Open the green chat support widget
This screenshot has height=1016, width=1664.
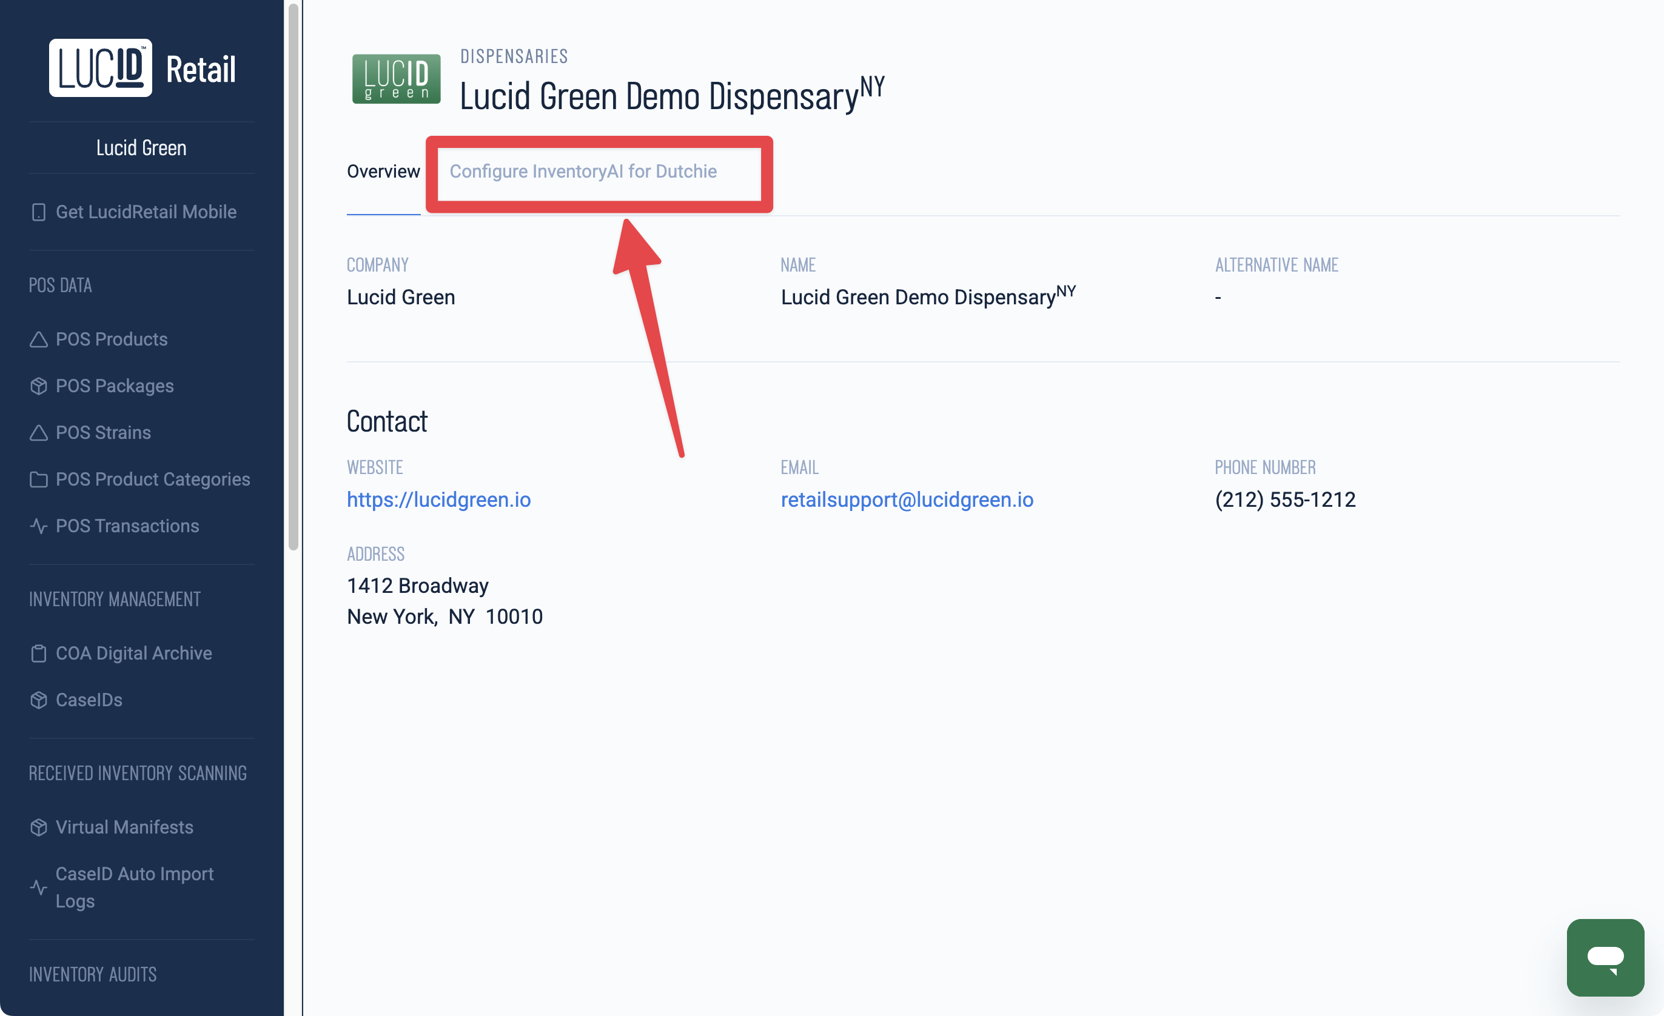[1605, 957]
